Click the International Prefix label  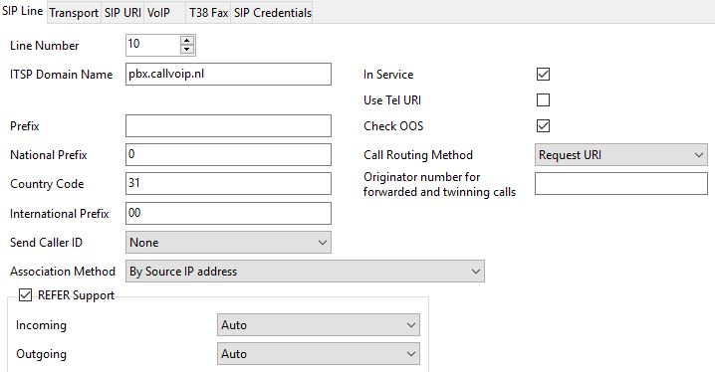[x=60, y=214]
